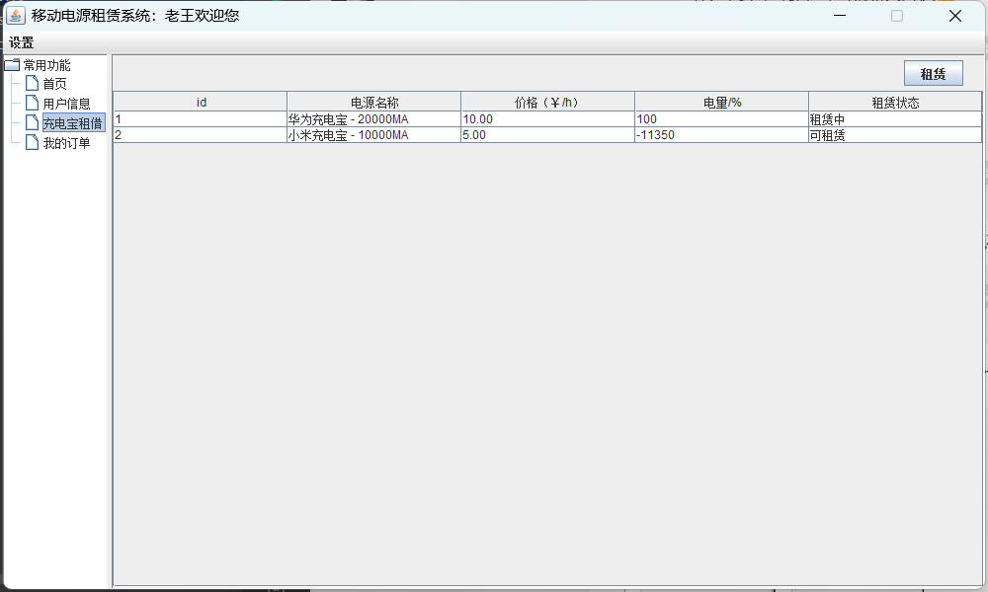The width and height of the screenshot is (988, 592).
Task: Select the row with id 1
Action: tap(547, 119)
